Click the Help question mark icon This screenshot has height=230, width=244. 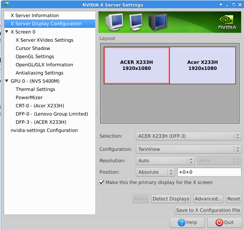[181, 223]
